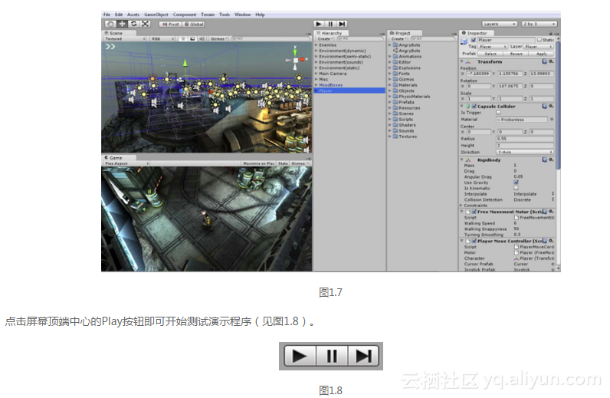This screenshot has height=398, width=610.
Task: Open the Rigidbody help book icon
Action: point(545,160)
